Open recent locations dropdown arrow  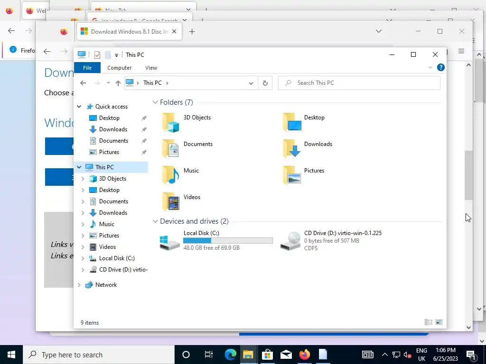pyautogui.click(x=108, y=83)
